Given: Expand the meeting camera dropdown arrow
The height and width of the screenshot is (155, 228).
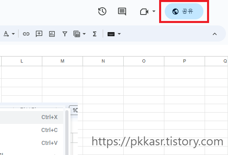Looking at the screenshot, I should [154, 11].
